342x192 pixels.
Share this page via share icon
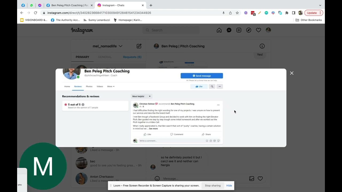[x=230, y=13]
